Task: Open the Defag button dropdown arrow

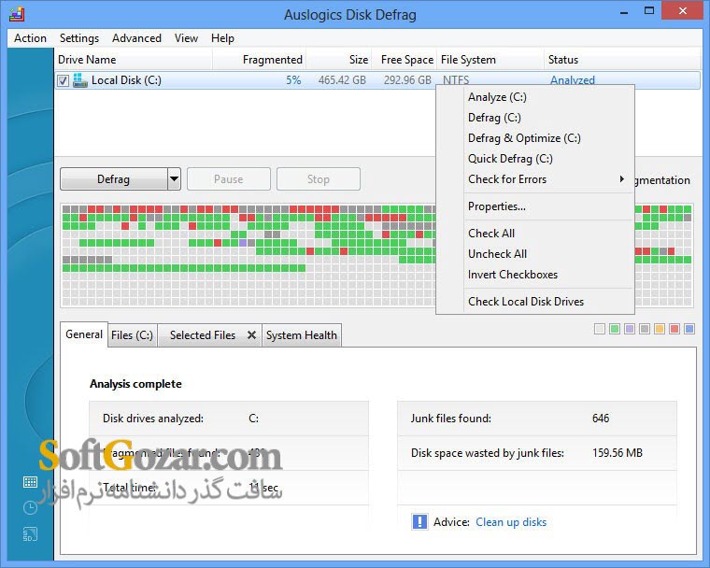Action: tap(174, 179)
